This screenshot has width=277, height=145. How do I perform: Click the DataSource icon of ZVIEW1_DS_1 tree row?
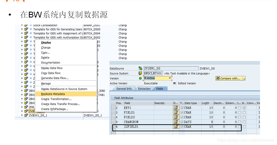(x=26, y=115)
